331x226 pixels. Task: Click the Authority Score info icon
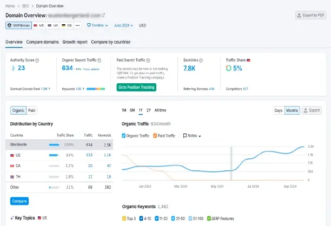tap(37, 61)
